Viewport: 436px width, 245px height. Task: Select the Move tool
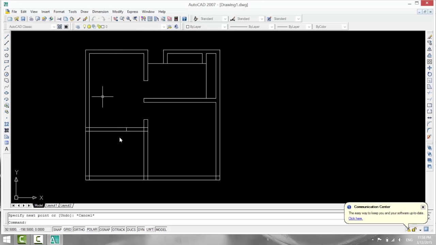[x=430, y=67]
